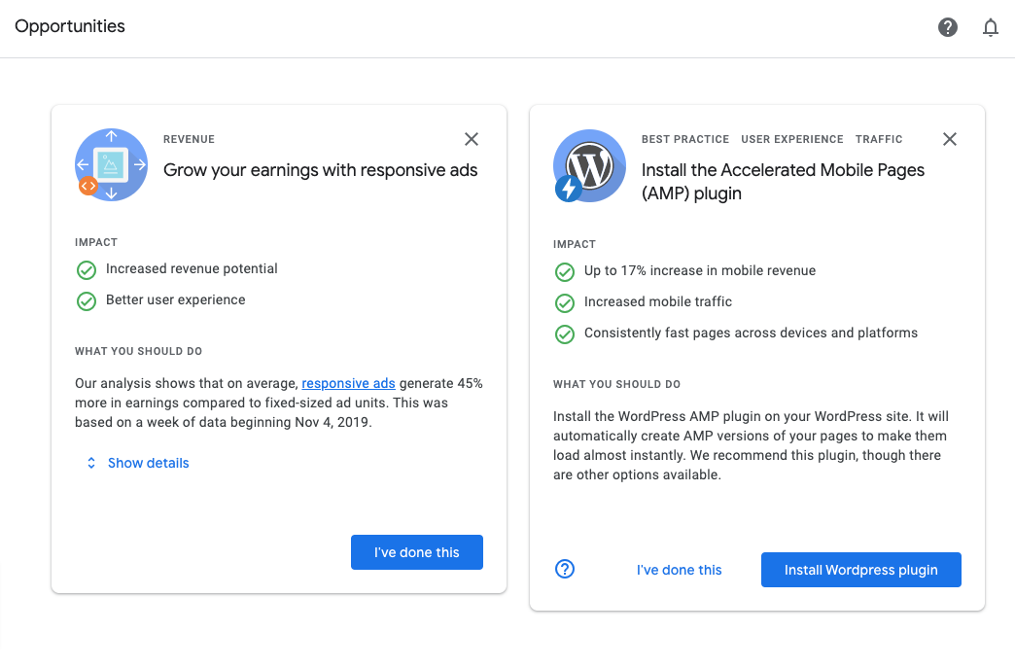Click the 'Increased mobile traffic' check icon
Image resolution: width=1015 pixels, height=667 pixels.
565,302
